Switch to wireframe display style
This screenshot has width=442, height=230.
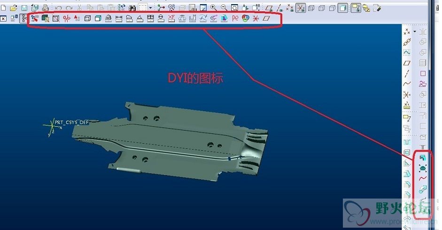[311, 8]
